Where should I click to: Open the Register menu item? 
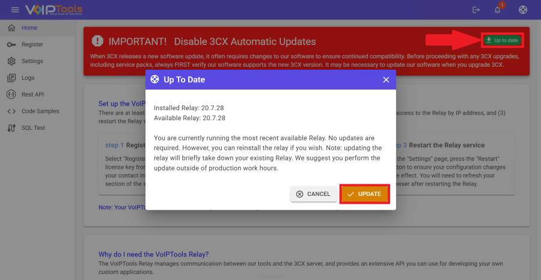32,44
